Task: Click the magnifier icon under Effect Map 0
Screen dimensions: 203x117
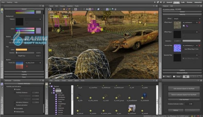Action: tap(184, 26)
